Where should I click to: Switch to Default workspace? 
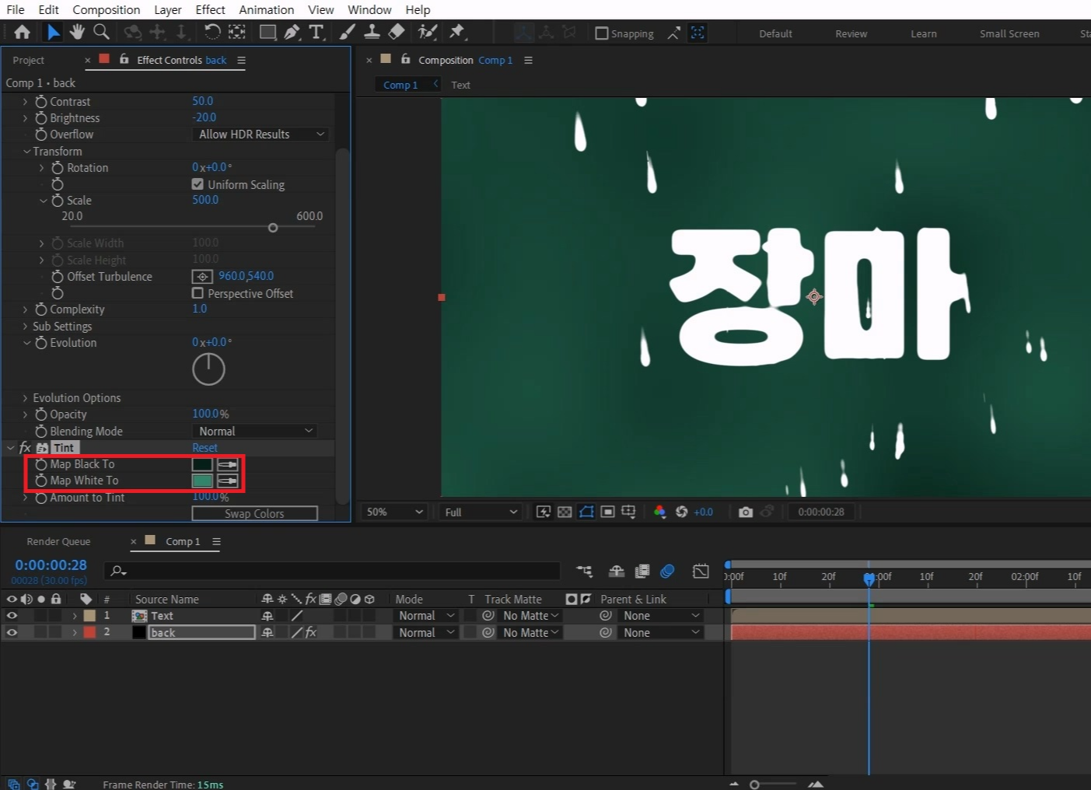point(775,33)
